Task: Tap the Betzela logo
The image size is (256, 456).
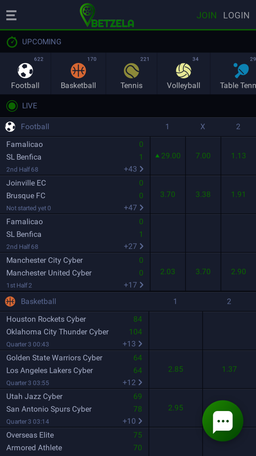Action: (107, 16)
